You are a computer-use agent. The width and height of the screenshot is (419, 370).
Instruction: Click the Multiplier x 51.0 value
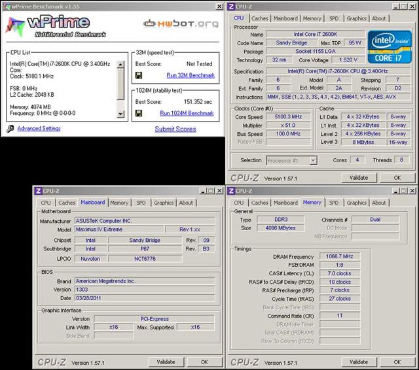[288, 125]
